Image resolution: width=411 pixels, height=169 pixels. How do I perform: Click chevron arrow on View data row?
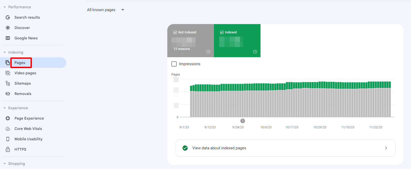tap(386, 148)
